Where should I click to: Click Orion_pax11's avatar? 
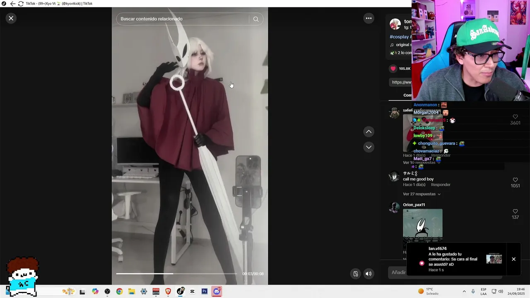tap(394, 207)
